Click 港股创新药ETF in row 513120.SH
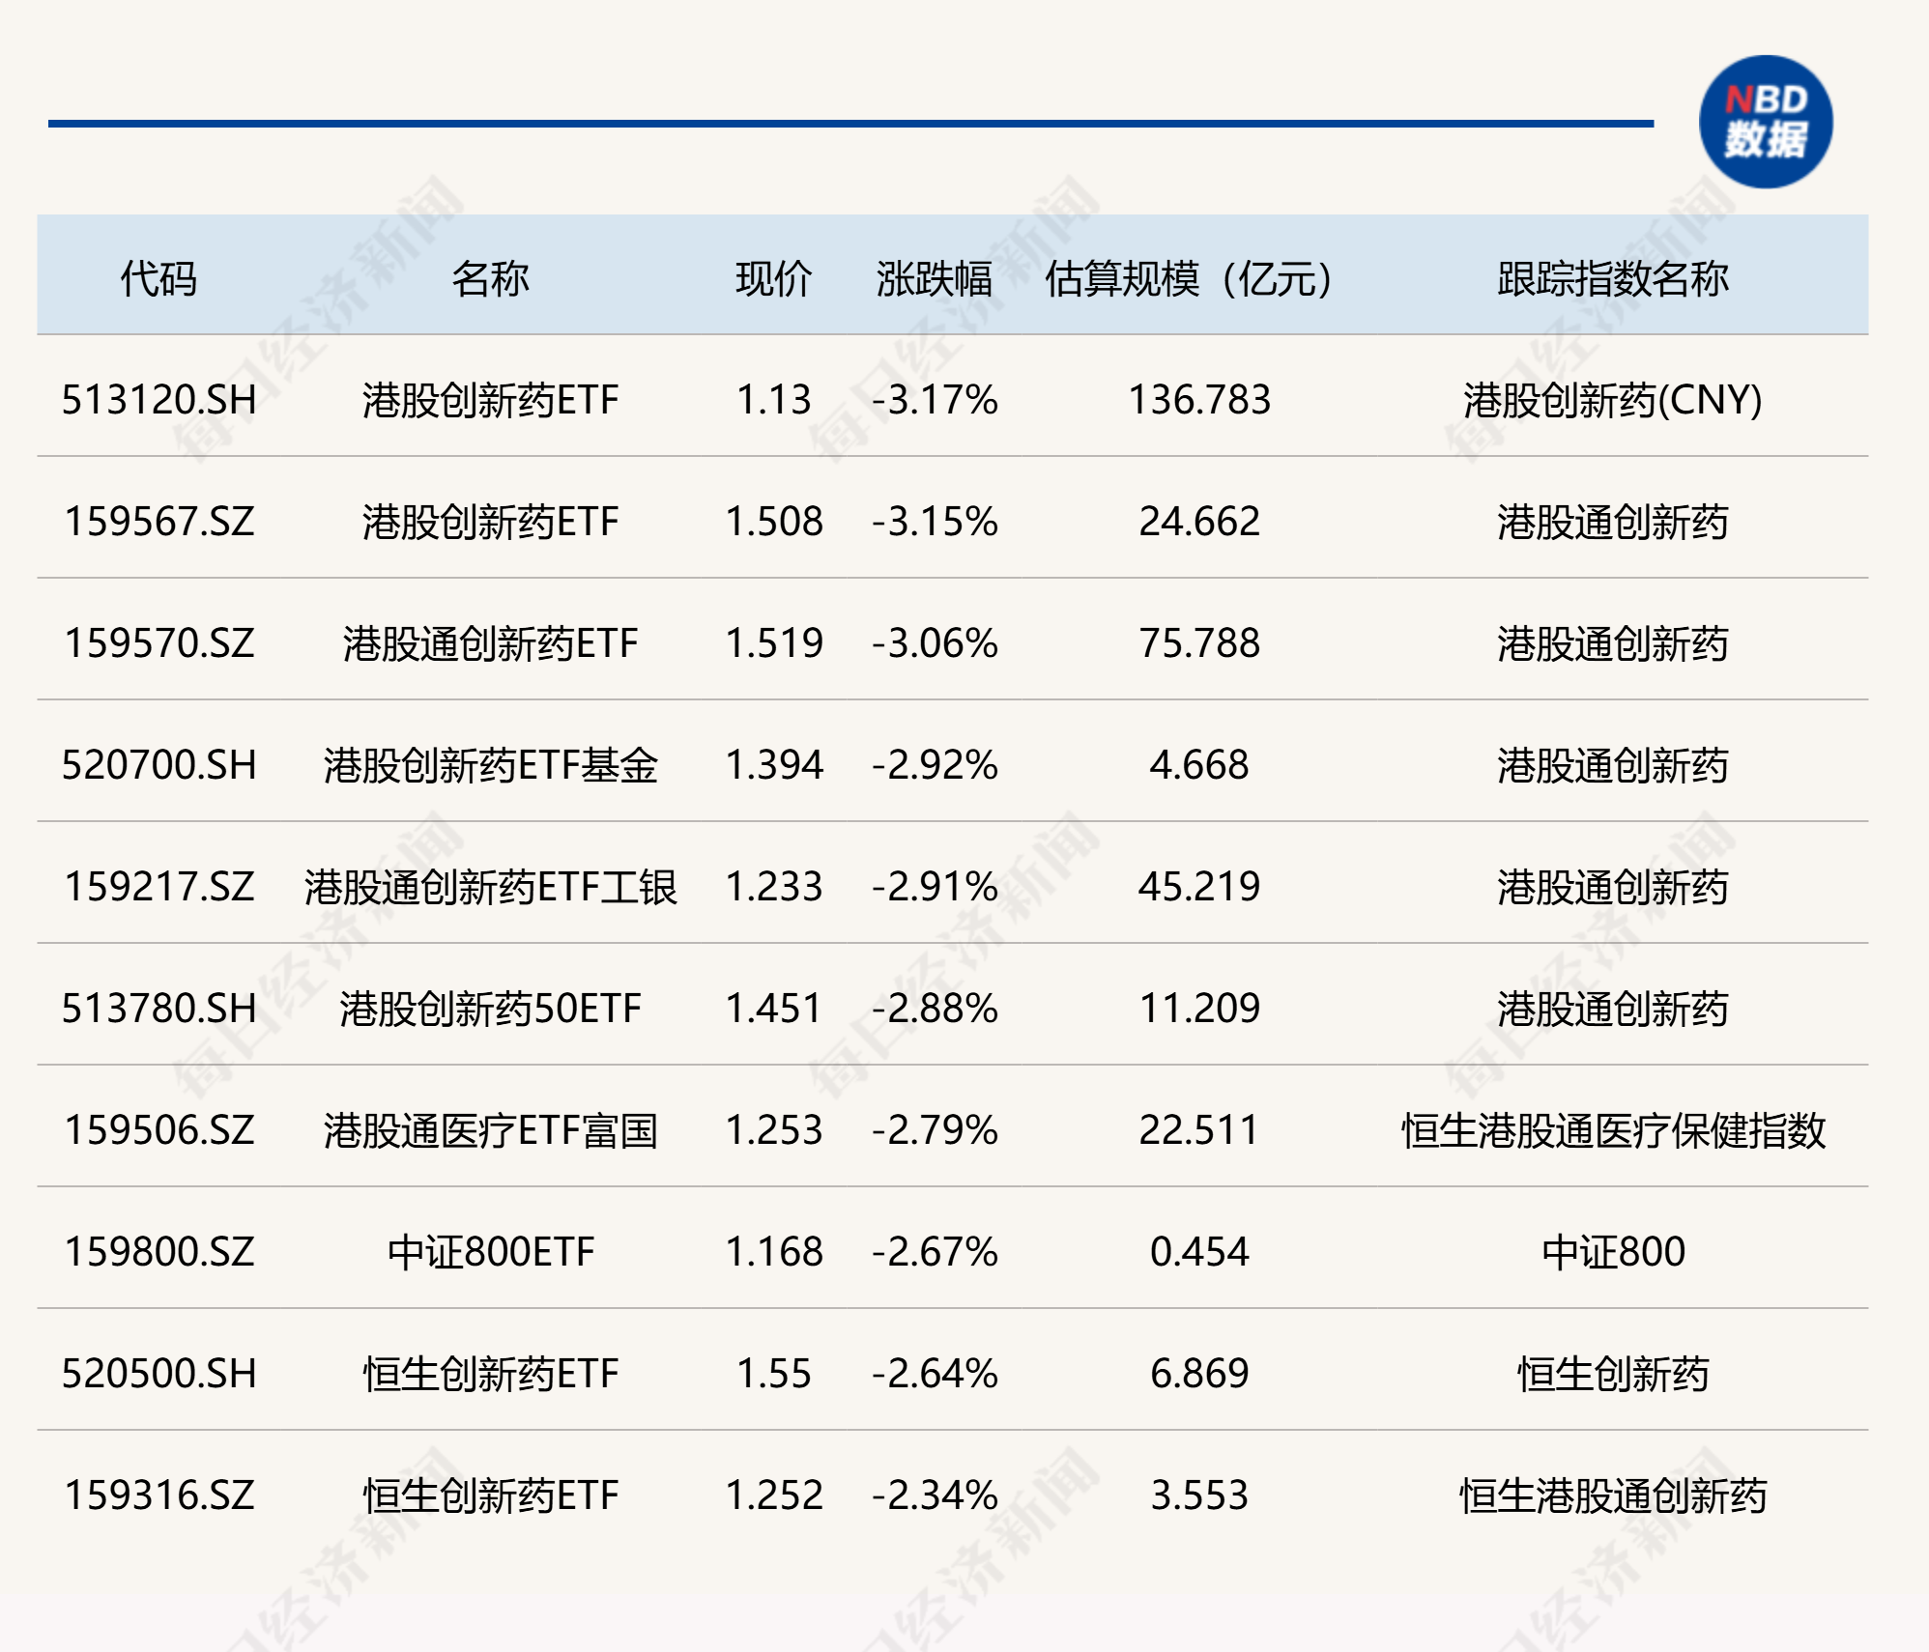1929x1652 pixels. [x=491, y=399]
